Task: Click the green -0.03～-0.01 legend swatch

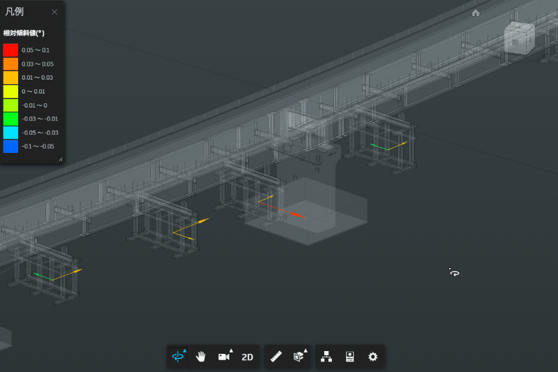Action: (10, 119)
